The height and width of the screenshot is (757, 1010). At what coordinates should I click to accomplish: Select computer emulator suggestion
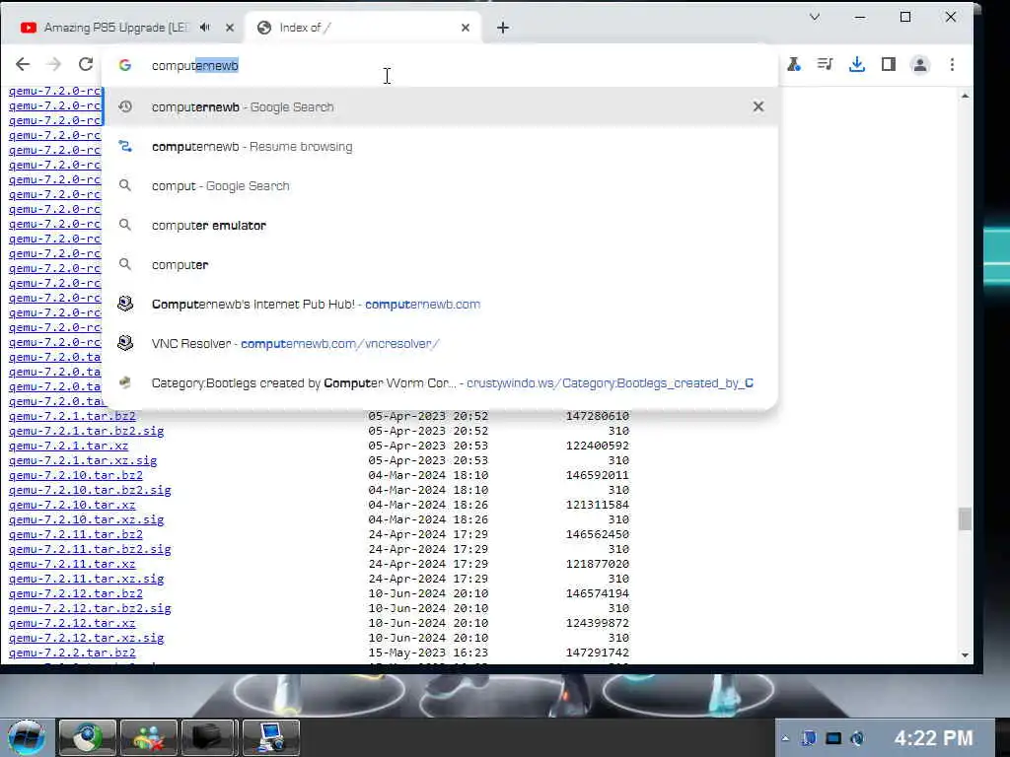439,226
